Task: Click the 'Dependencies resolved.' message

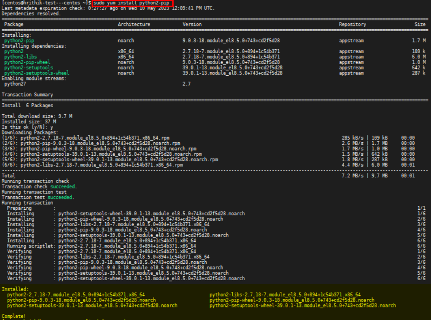Action: pos(31,14)
